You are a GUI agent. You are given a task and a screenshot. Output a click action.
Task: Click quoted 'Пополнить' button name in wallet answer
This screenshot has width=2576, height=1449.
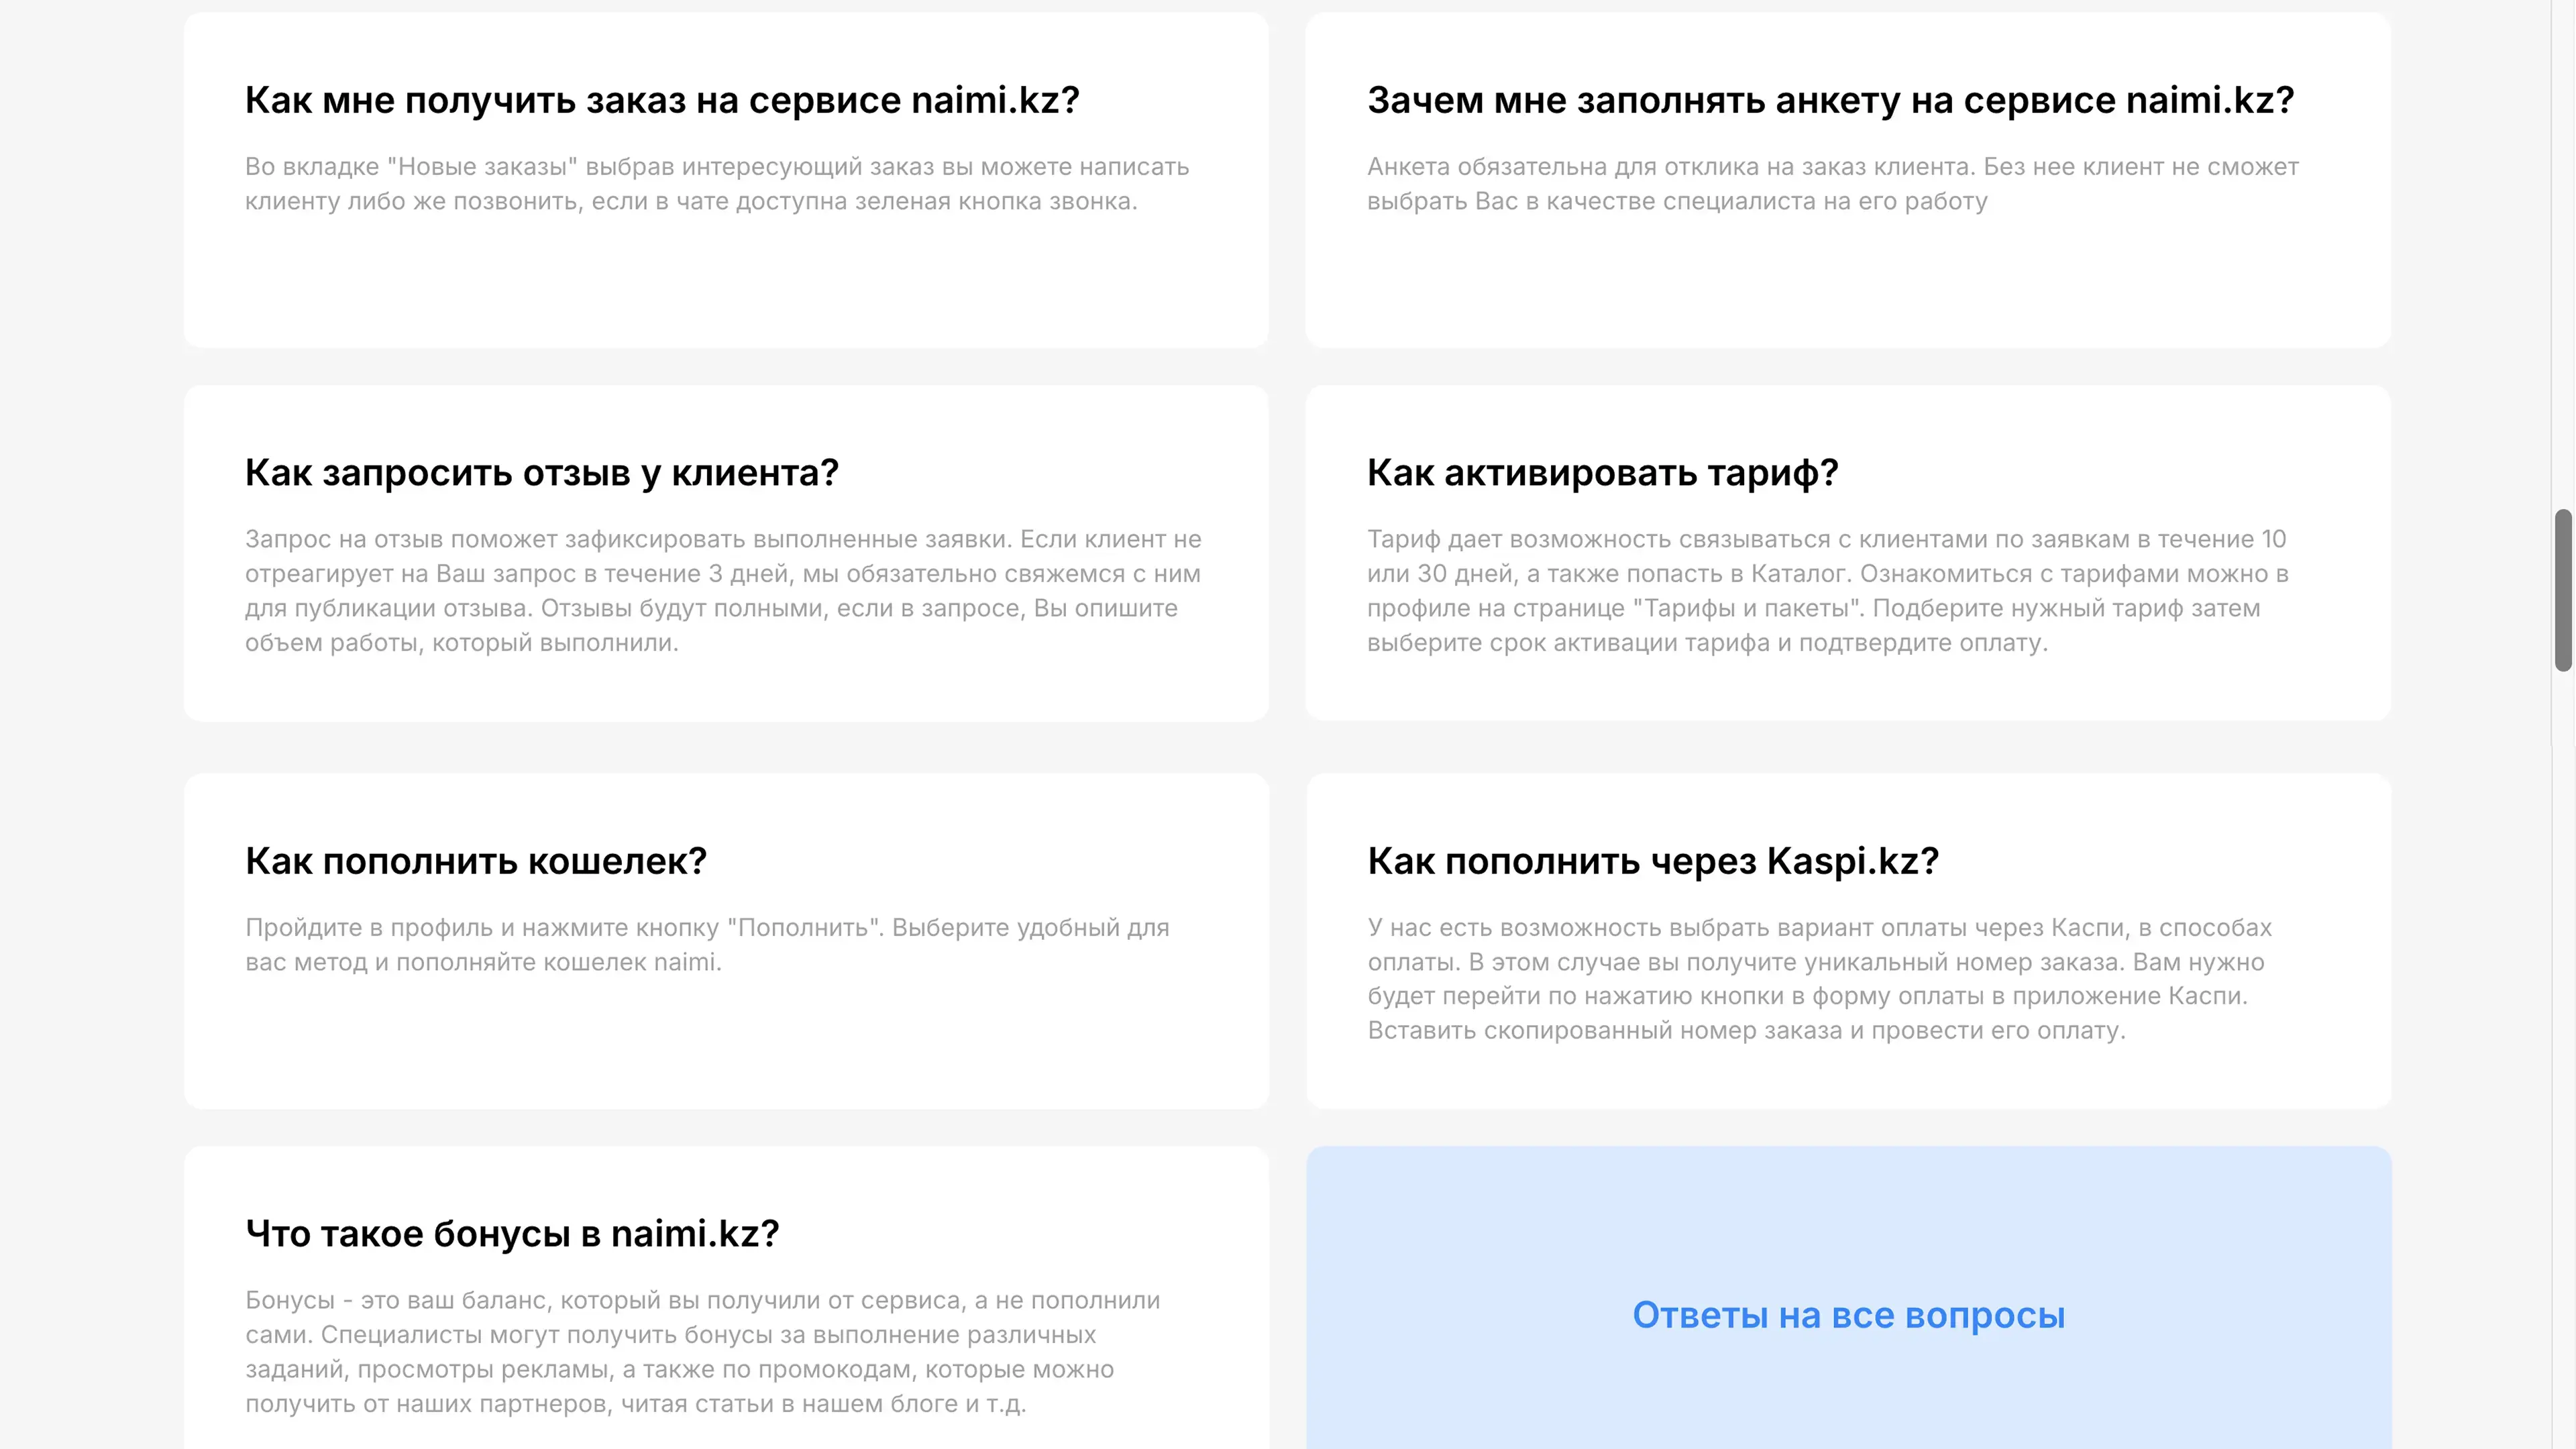coord(805,927)
